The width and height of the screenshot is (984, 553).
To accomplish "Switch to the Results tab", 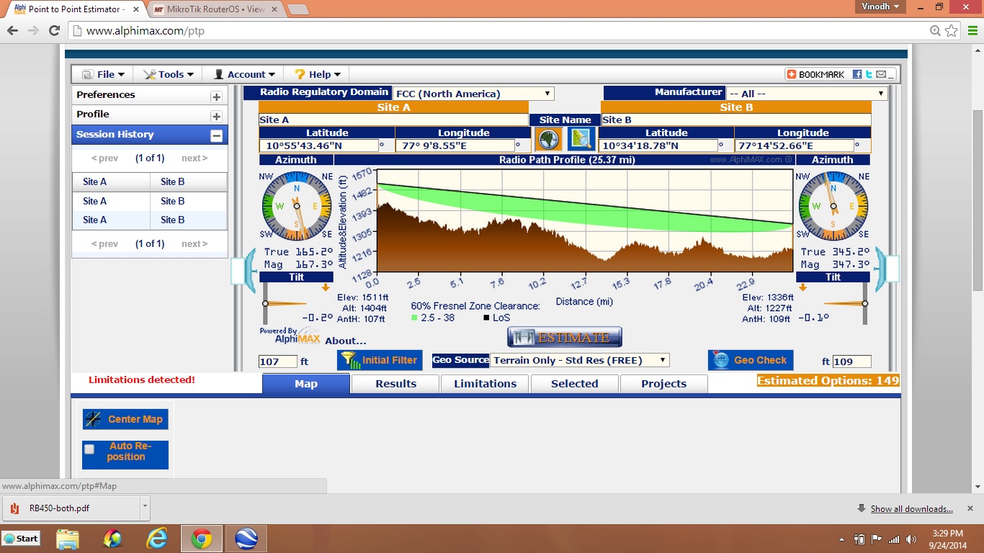I will (x=395, y=384).
